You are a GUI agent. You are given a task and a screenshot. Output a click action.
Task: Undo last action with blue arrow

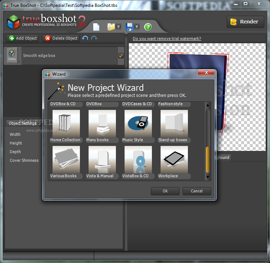(x=85, y=38)
